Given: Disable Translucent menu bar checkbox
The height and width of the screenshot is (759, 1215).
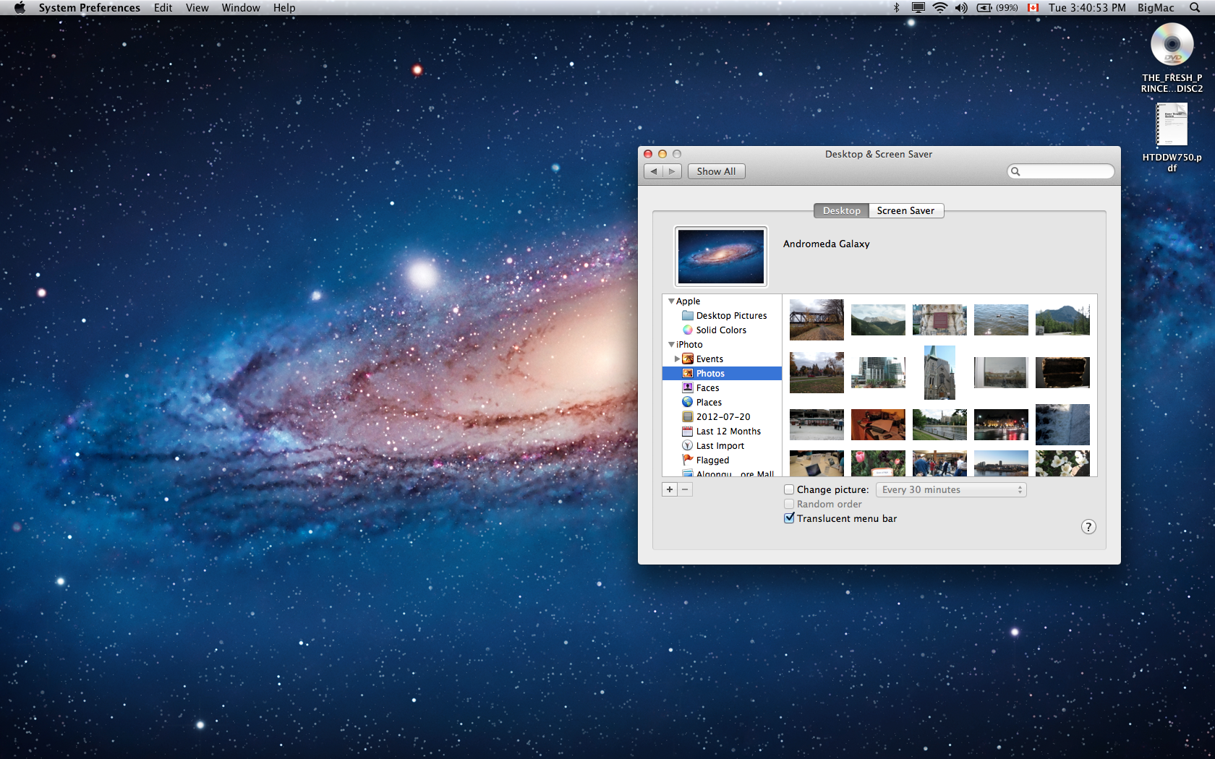Looking at the screenshot, I should coord(789,518).
